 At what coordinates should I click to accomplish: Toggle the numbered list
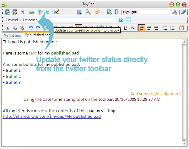click(x=165, y=28)
